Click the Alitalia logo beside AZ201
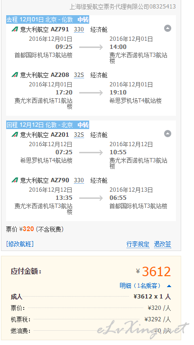194x345 pixels. click(x=15, y=134)
